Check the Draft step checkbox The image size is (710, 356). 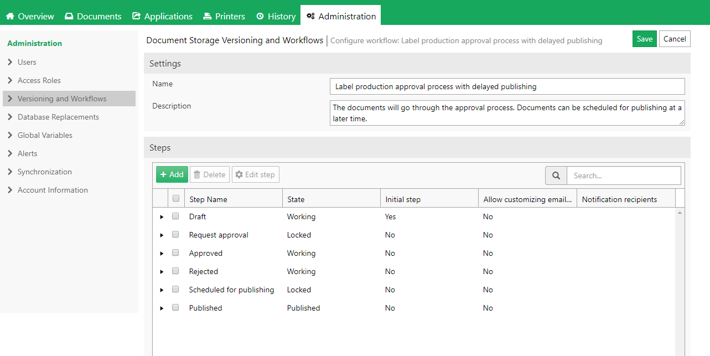pyautogui.click(x=175, y=216)
